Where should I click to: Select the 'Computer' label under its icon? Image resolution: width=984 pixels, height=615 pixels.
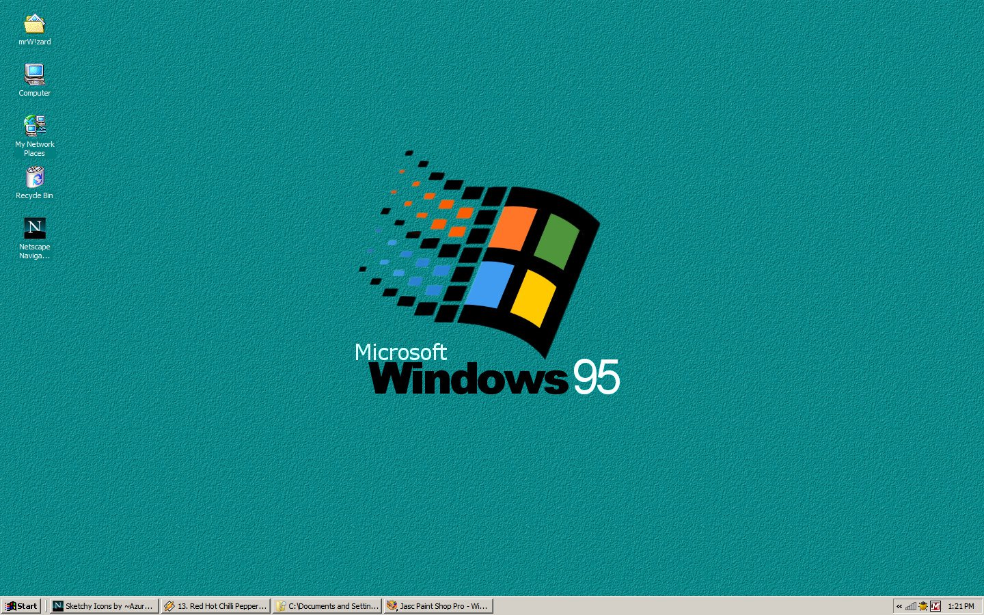point(34,93)
